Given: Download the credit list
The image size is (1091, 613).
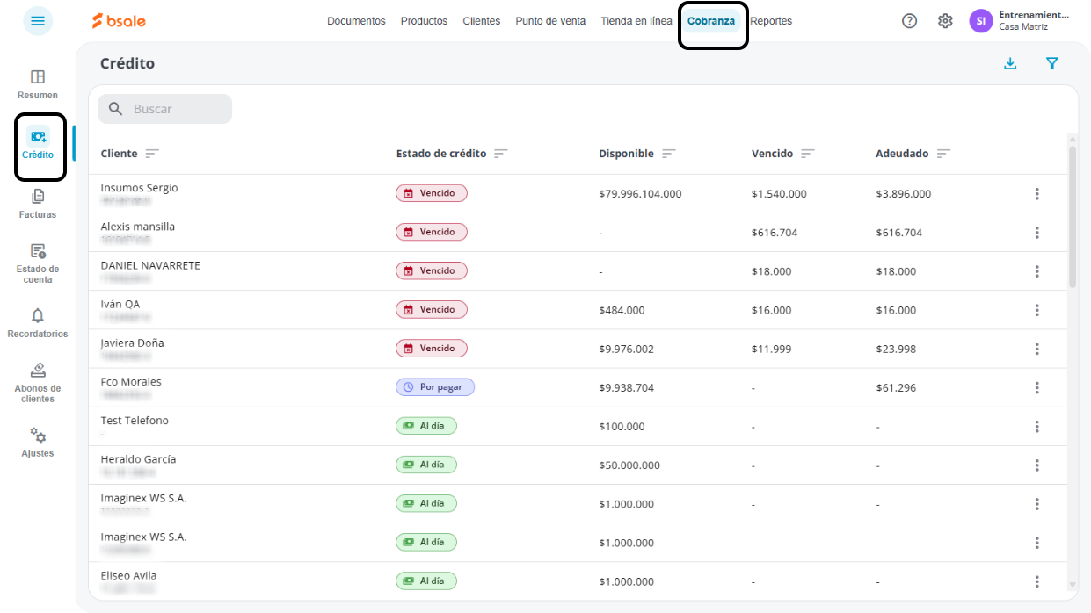Looking at the screenshot, I should 1010,63.
